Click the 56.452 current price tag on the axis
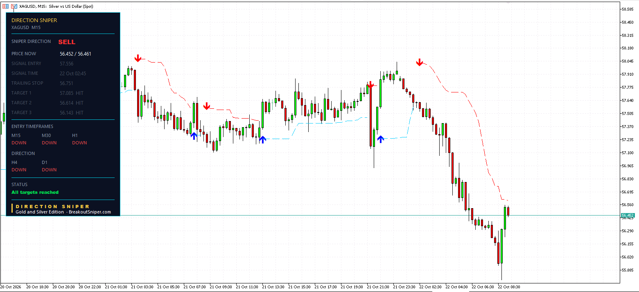 point(628,215)
